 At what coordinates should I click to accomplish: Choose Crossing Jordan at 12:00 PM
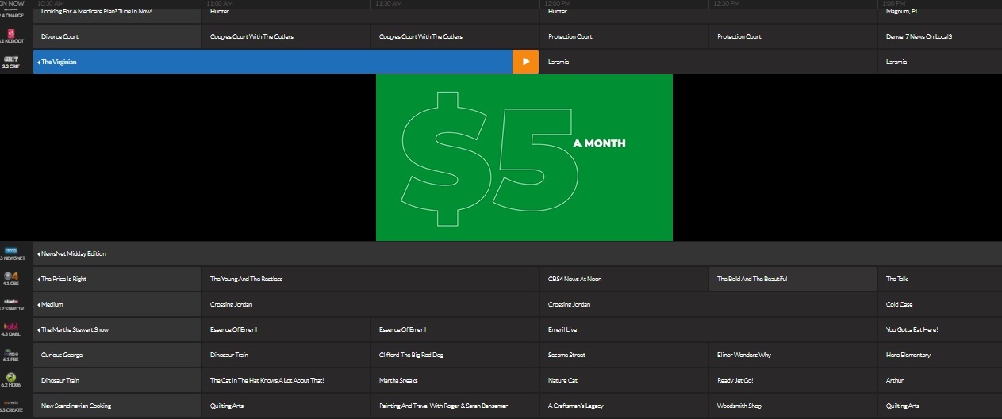click(x=708, y=304)
